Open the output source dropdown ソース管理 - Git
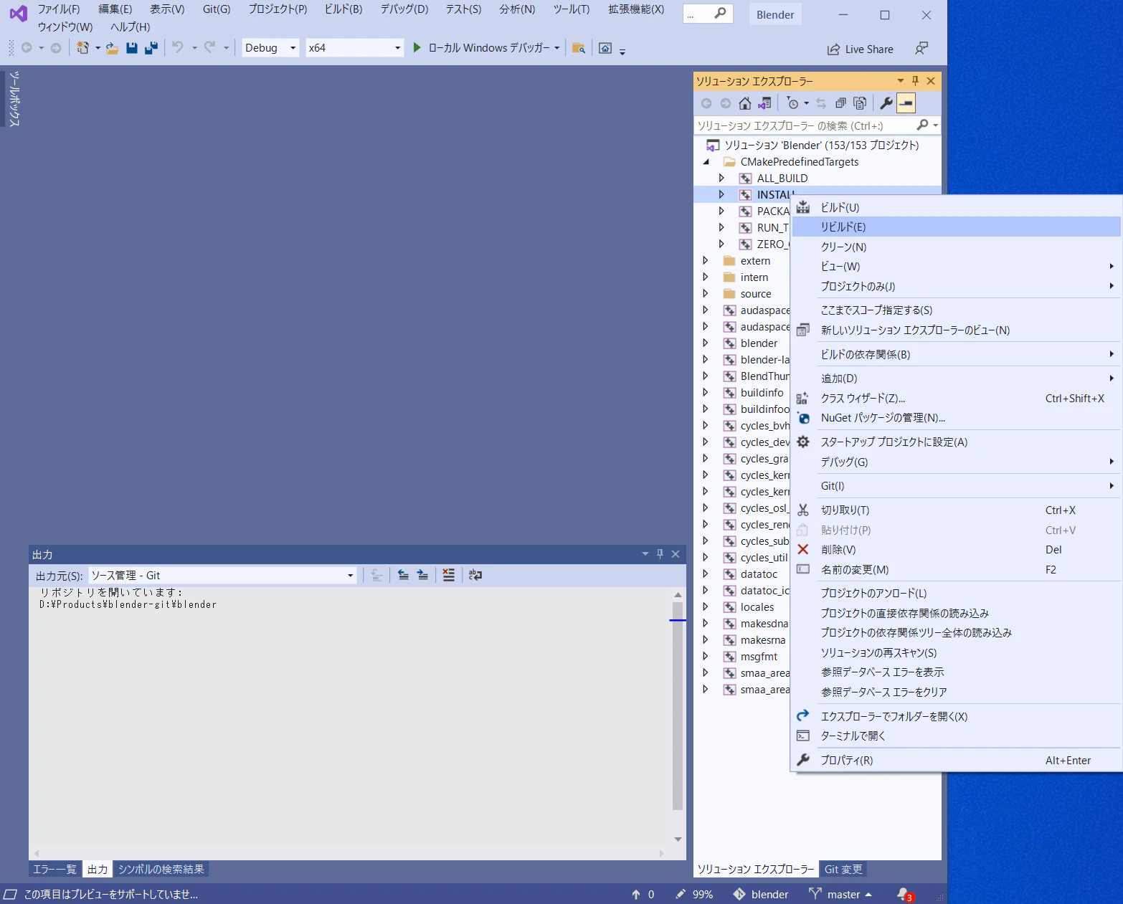1123x904 pixels. [222, 576]
